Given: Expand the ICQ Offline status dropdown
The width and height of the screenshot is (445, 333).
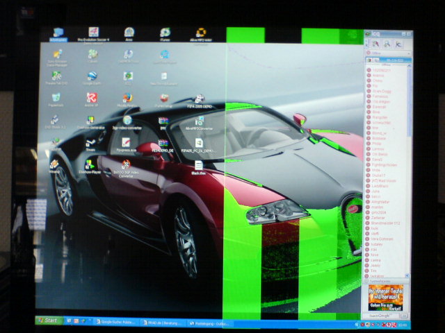Looking at the screenshot, I should tap(387, 53).
